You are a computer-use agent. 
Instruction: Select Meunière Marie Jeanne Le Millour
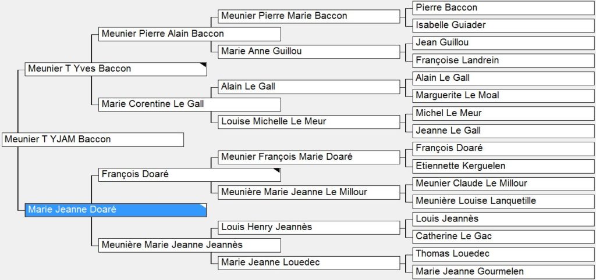tap(309, 192)
